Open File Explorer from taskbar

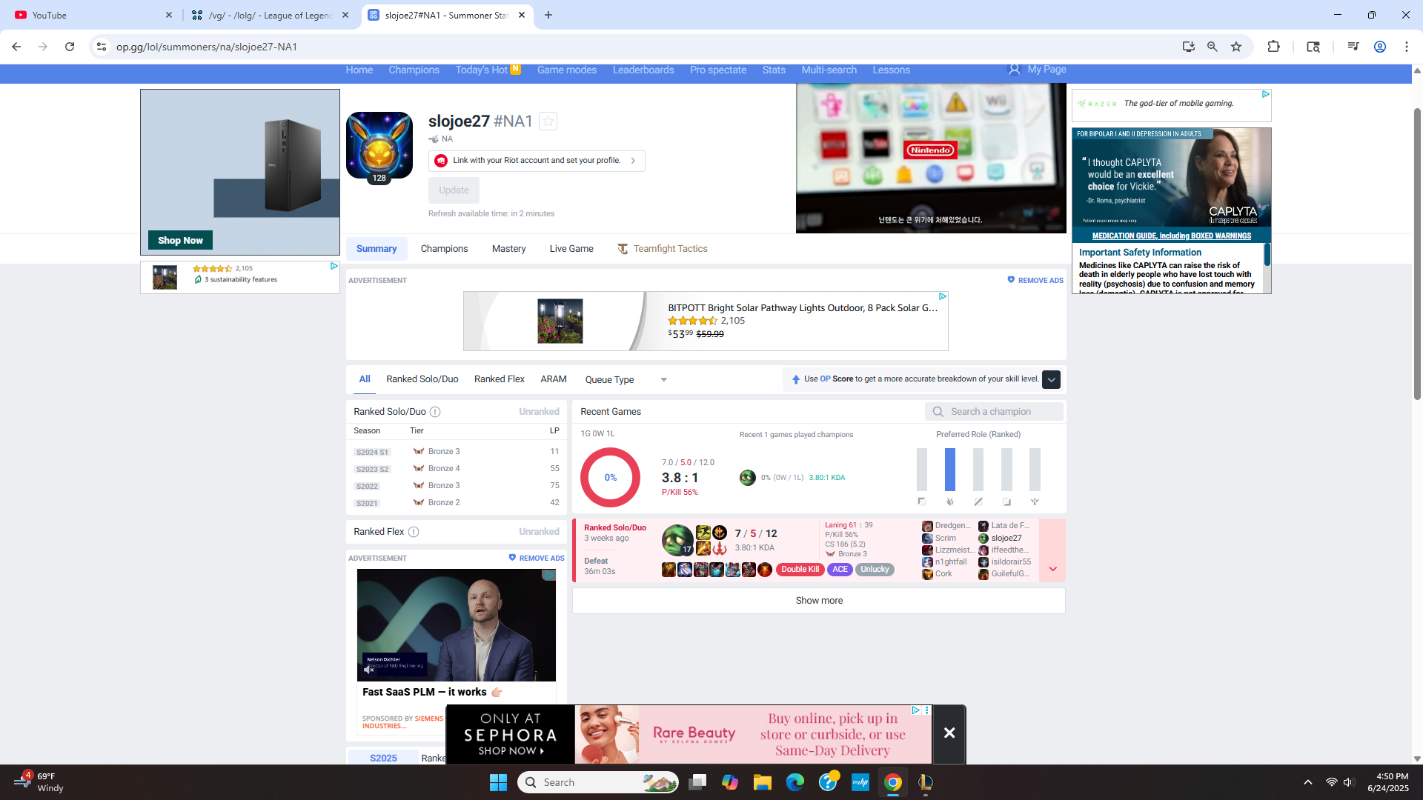pos(763,782)
